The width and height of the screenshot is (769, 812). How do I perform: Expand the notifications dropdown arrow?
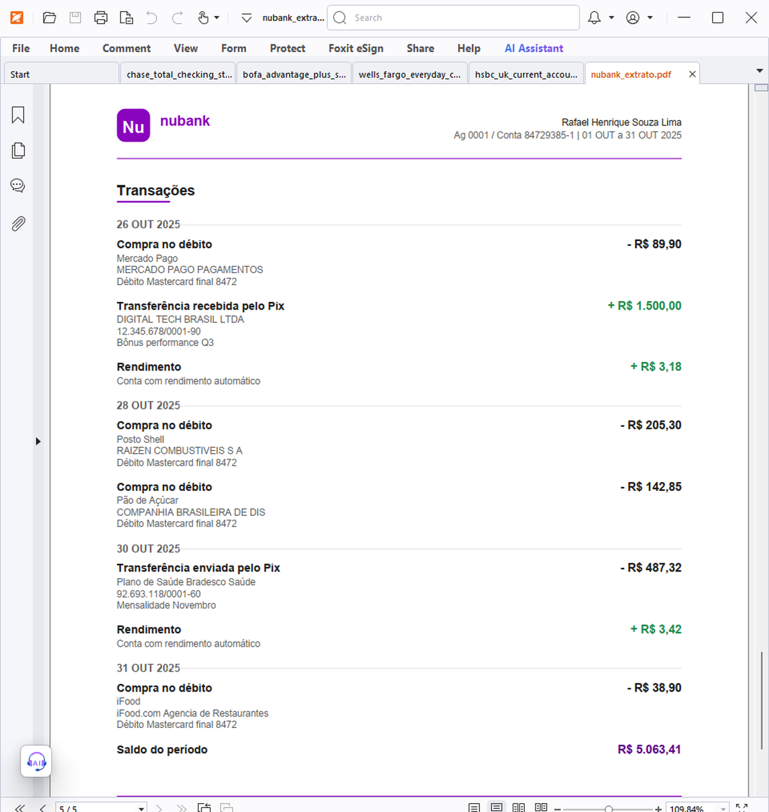pos(611,18)
